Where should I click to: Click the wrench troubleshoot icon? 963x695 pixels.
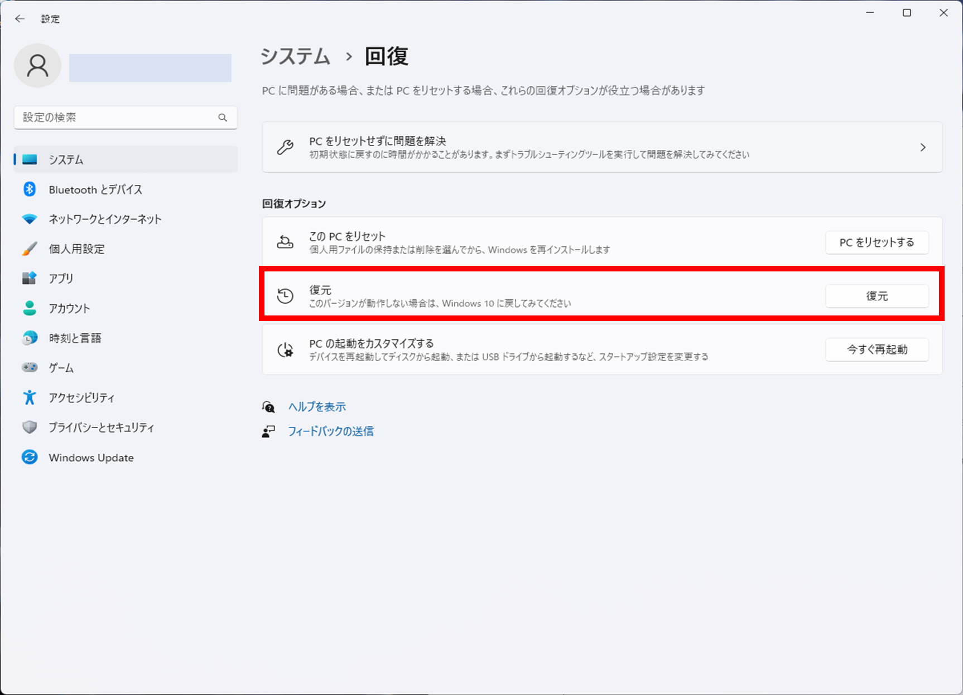(285, 147)
